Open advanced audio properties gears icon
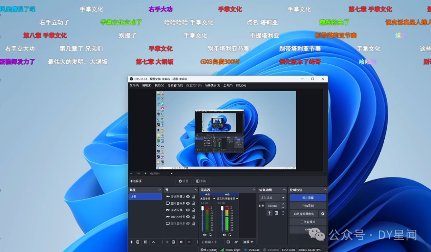This screenshot has width=431, height=252. [236, 242]
